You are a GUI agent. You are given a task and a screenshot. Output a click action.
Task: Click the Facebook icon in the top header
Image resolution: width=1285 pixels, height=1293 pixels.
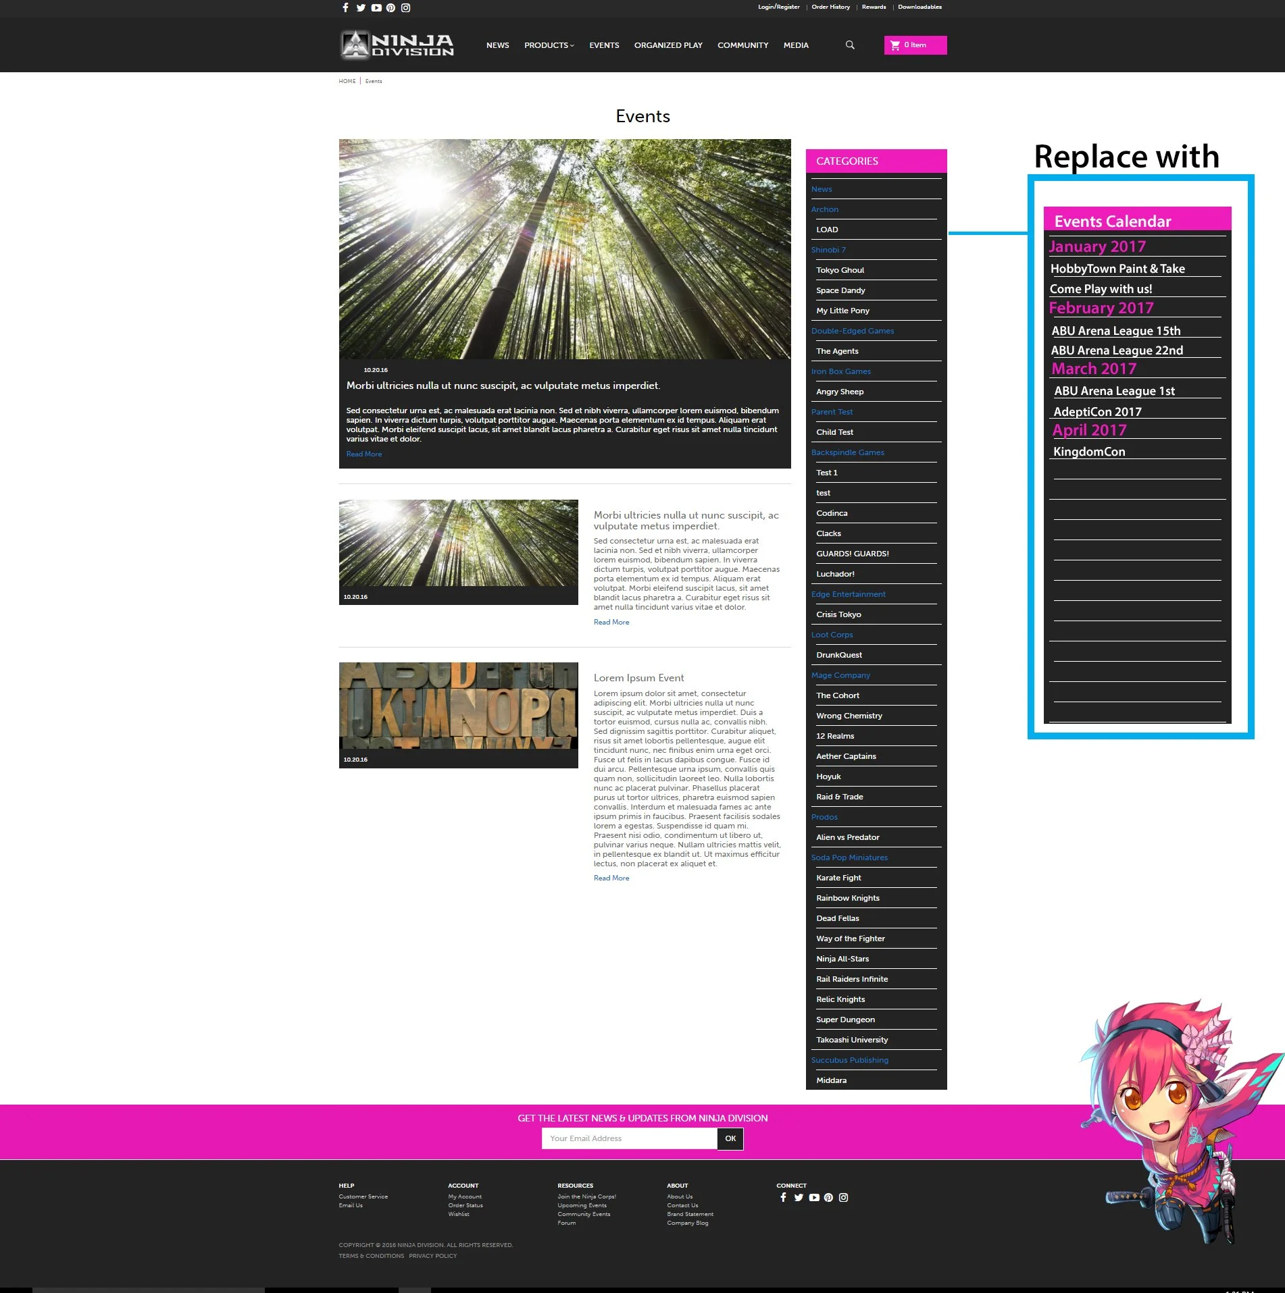345,7
